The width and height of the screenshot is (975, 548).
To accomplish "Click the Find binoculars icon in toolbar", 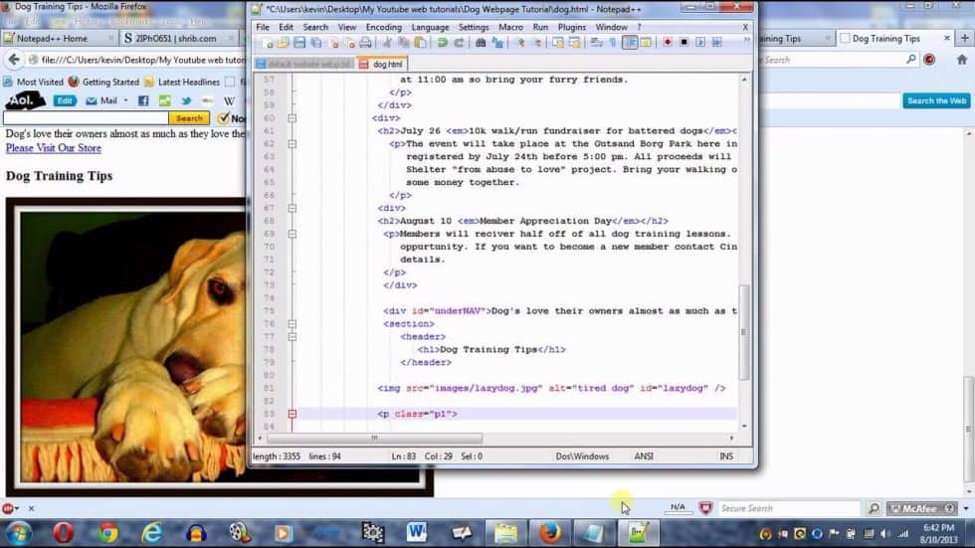I will pos(482,43).
